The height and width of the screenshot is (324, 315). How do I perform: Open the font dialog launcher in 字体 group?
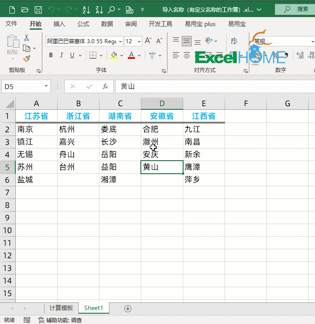(x=164, y=71)
